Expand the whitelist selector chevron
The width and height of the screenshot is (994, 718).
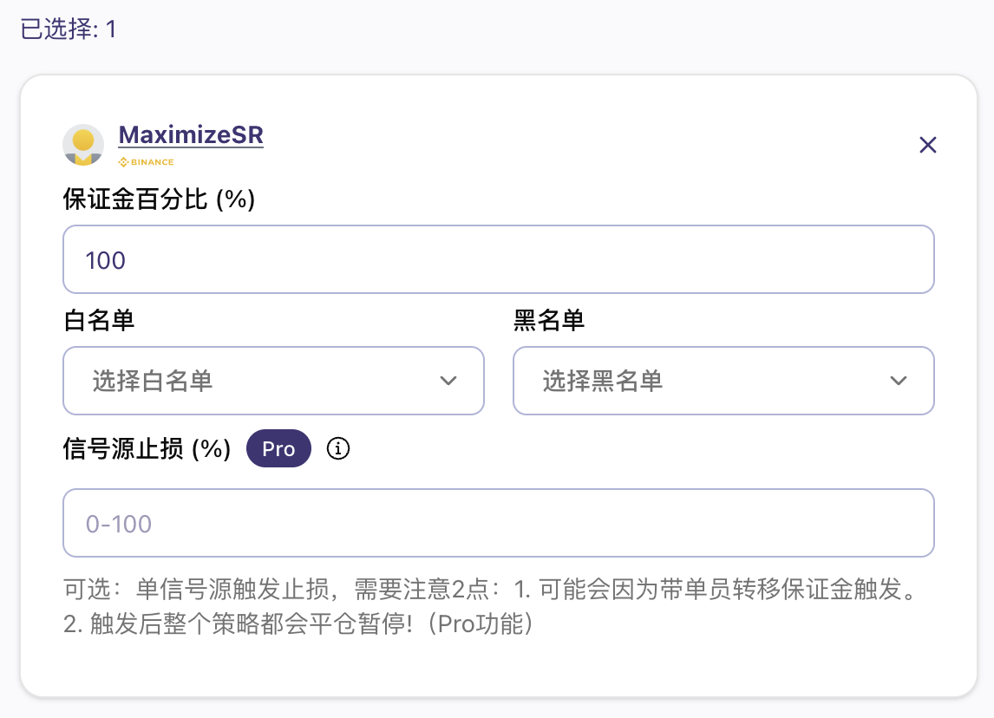pyautogui.click(x=449, y=381)
